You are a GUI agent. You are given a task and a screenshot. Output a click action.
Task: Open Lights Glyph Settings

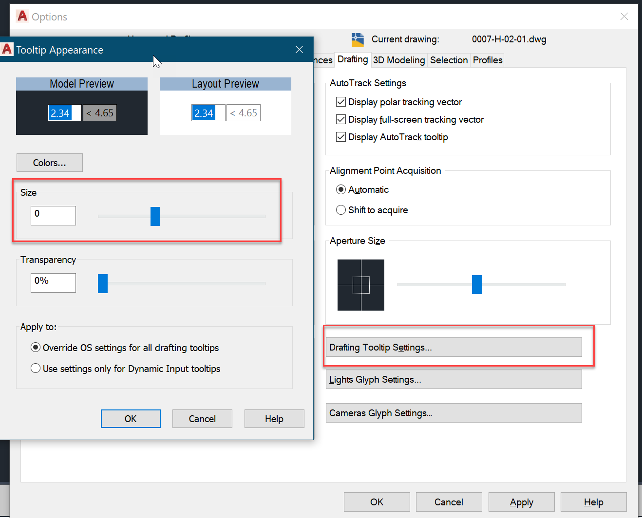tap(453, 379)
